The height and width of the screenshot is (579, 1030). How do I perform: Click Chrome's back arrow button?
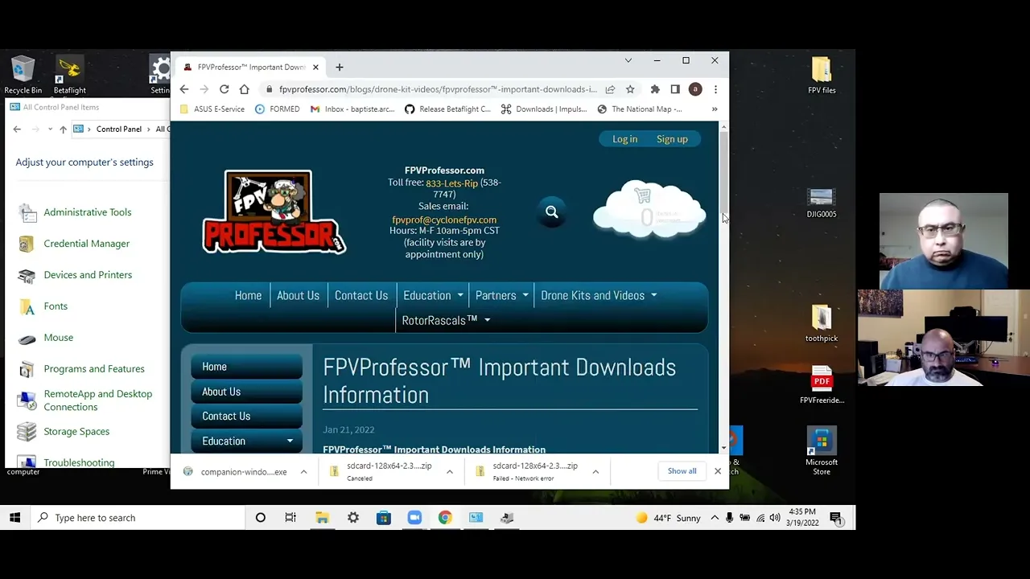click(184, 89)
